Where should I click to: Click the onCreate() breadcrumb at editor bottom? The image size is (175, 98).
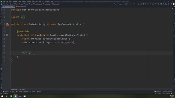(x=22, y=90)
